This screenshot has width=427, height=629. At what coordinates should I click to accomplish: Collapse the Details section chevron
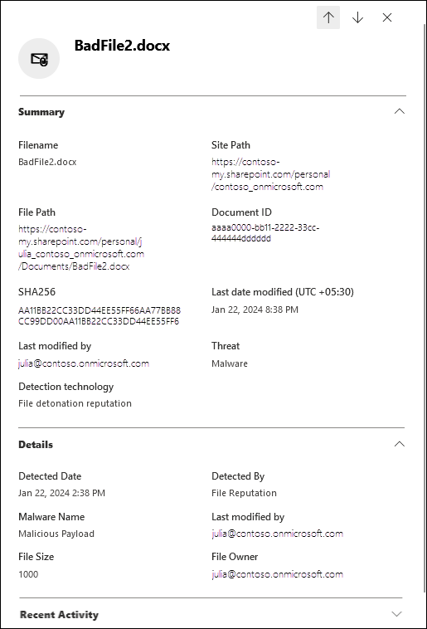click(400, 444)
